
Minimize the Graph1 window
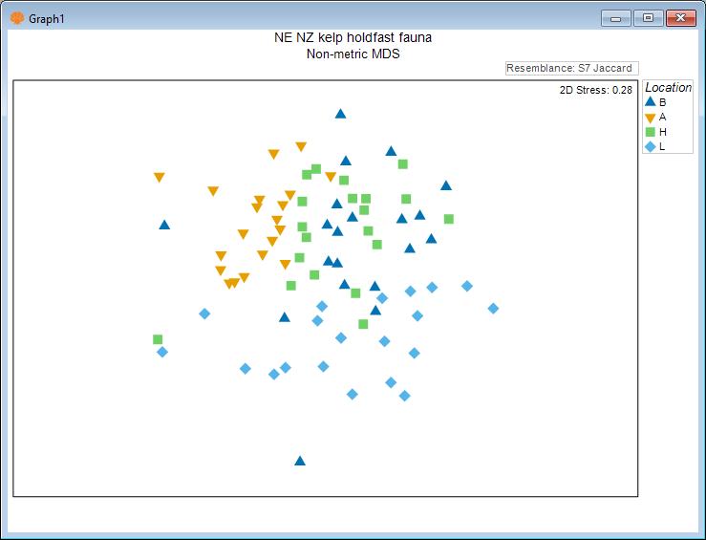click(x=617, y=18)
